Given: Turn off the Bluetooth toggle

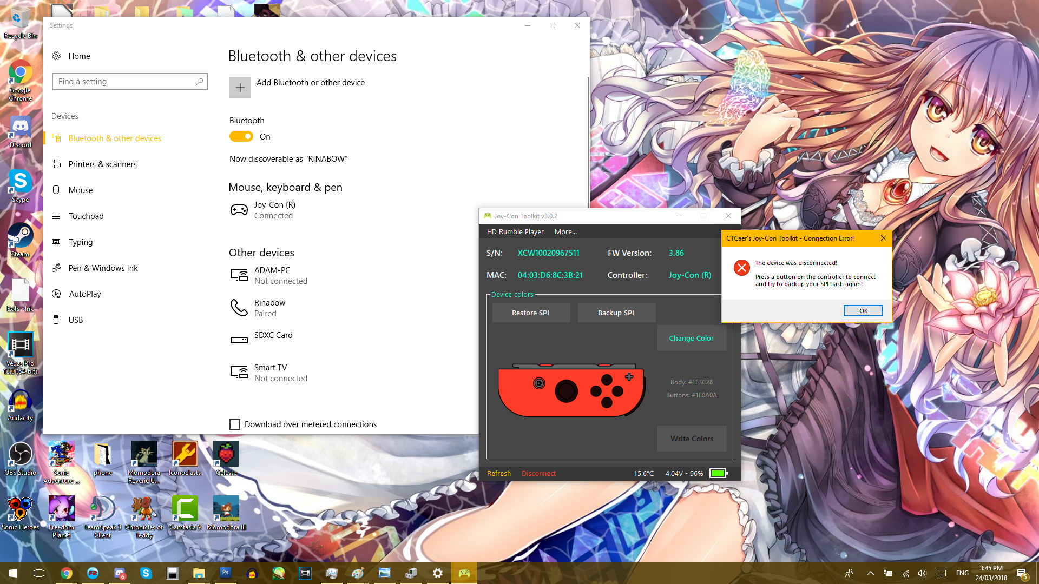Looking at the screenshot, I should 241,136.
